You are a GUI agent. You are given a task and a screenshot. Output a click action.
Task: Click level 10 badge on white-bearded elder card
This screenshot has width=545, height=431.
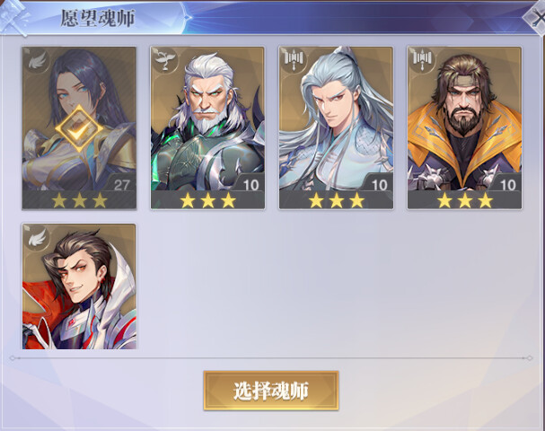pos(251,185)
